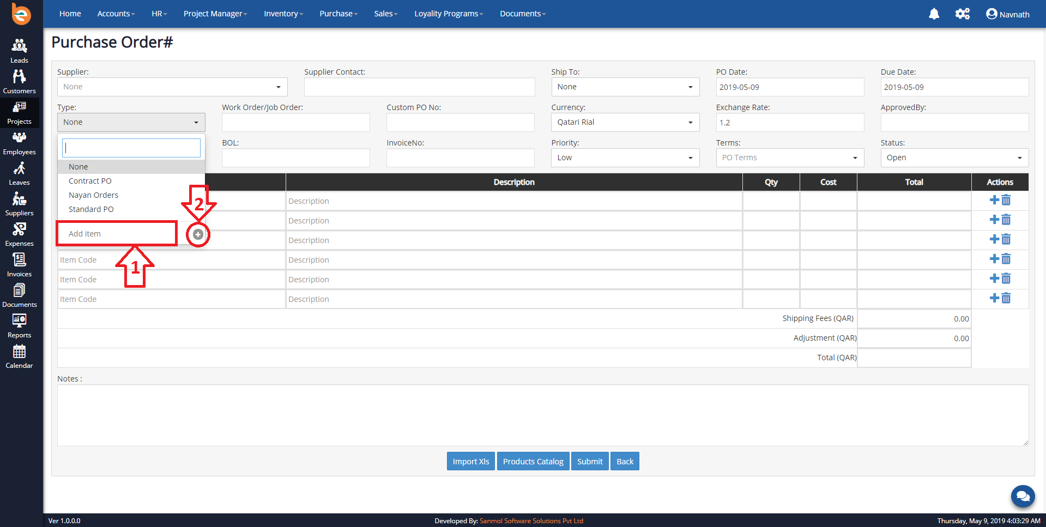
Task: Open the Leaves sidebar icon
Action: tap(19, 173)
